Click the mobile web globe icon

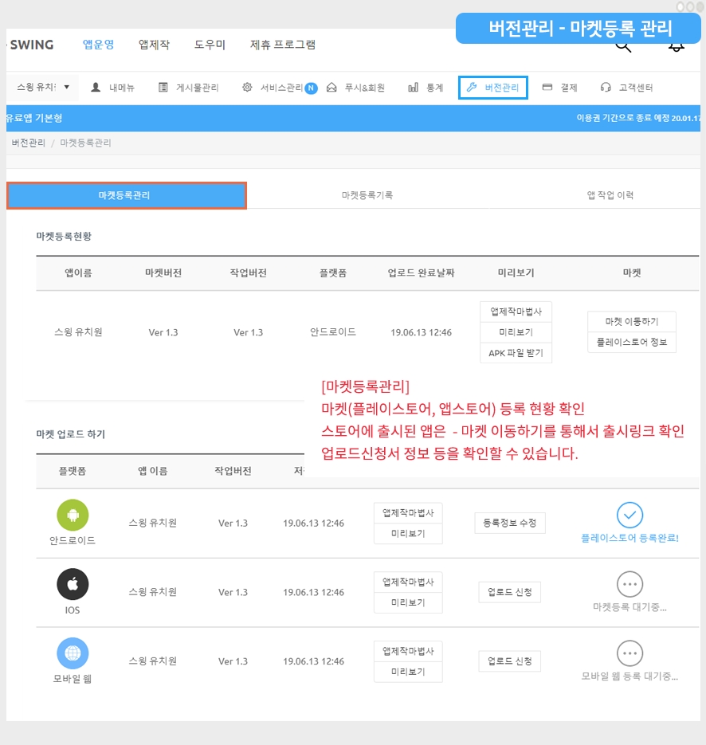click(73, 653)
